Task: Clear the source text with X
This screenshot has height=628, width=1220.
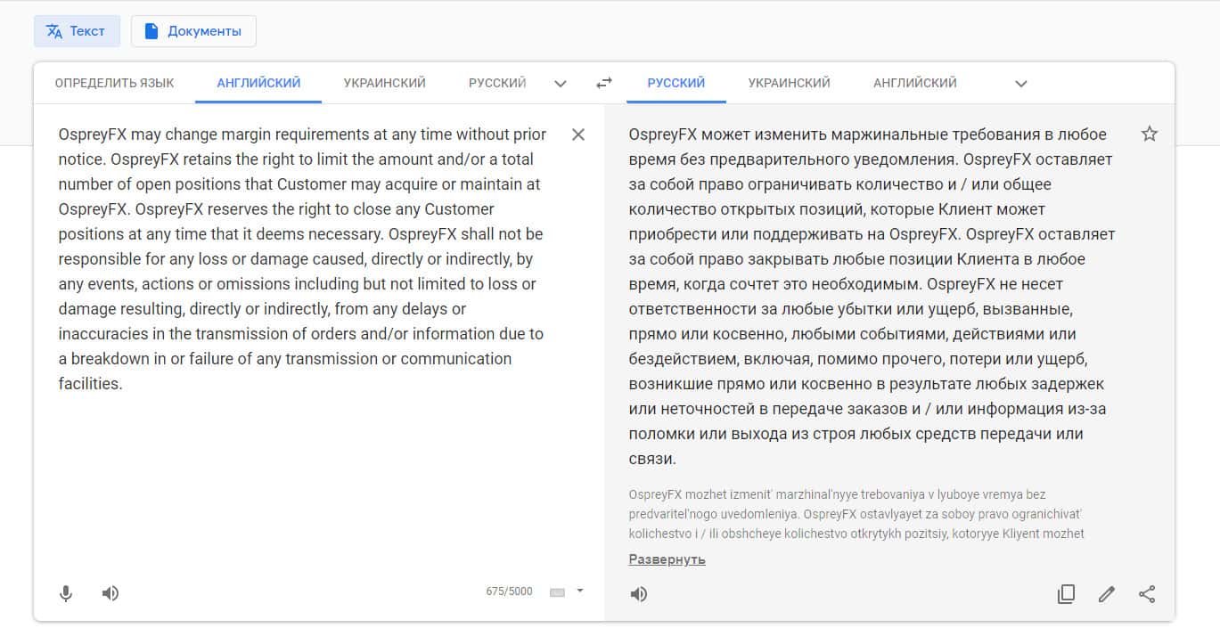Action: (578, 135)
